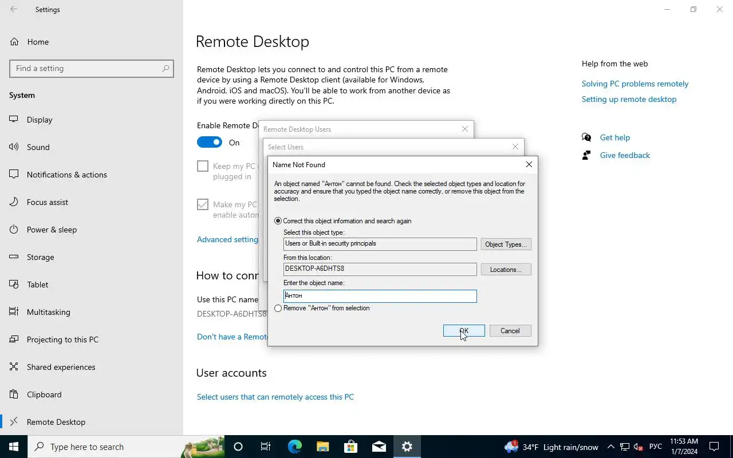
Task: Open Solving PC problems remotely link
Action: pyautogui.click(x=635, y=84)
